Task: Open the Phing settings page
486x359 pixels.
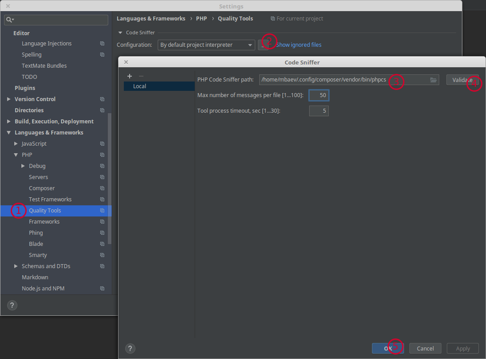Action: click(36, 233)
